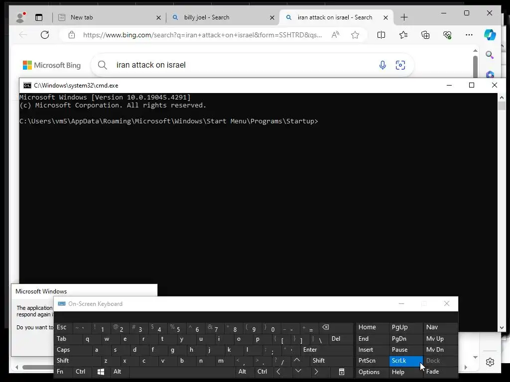Click Edge sidebar search icon

pyautogui.click(x=490, y=55)
